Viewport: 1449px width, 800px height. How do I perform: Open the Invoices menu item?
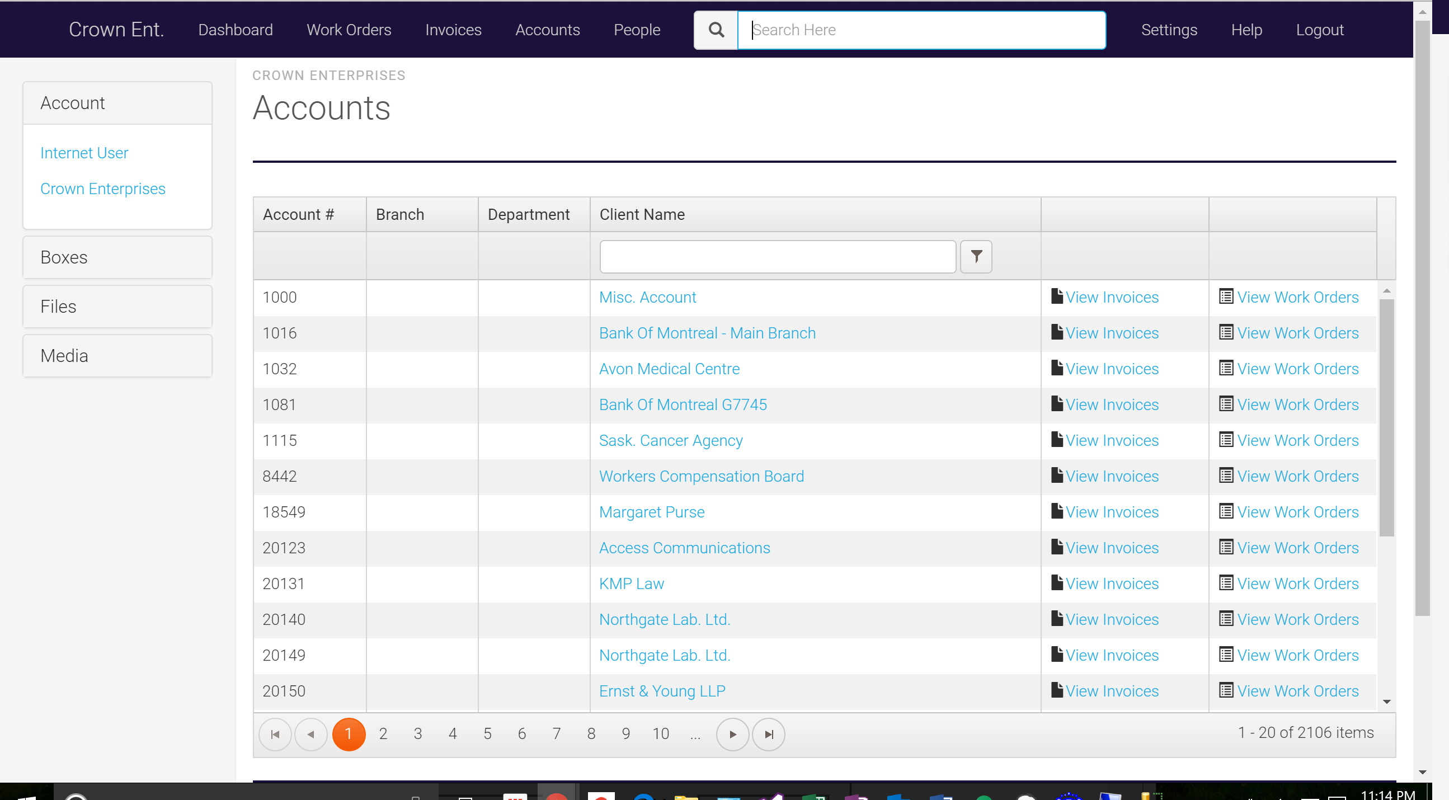pos(453,30)
